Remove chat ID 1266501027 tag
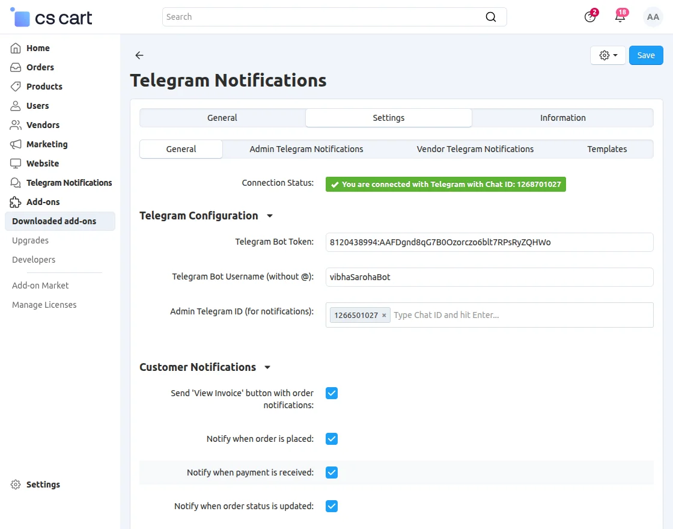 coord(384,315)
